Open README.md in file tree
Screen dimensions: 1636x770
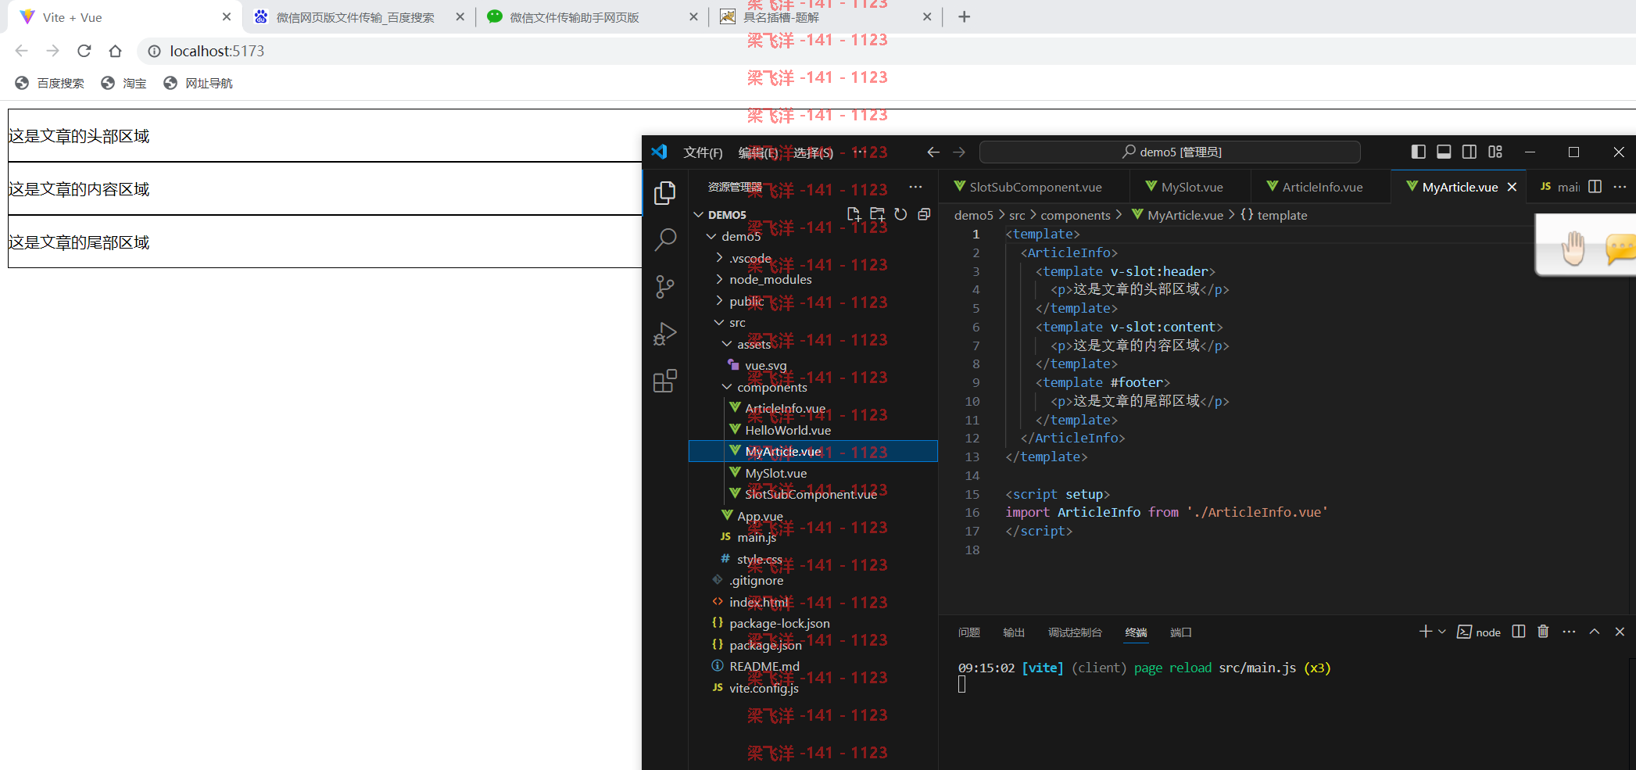813,666
